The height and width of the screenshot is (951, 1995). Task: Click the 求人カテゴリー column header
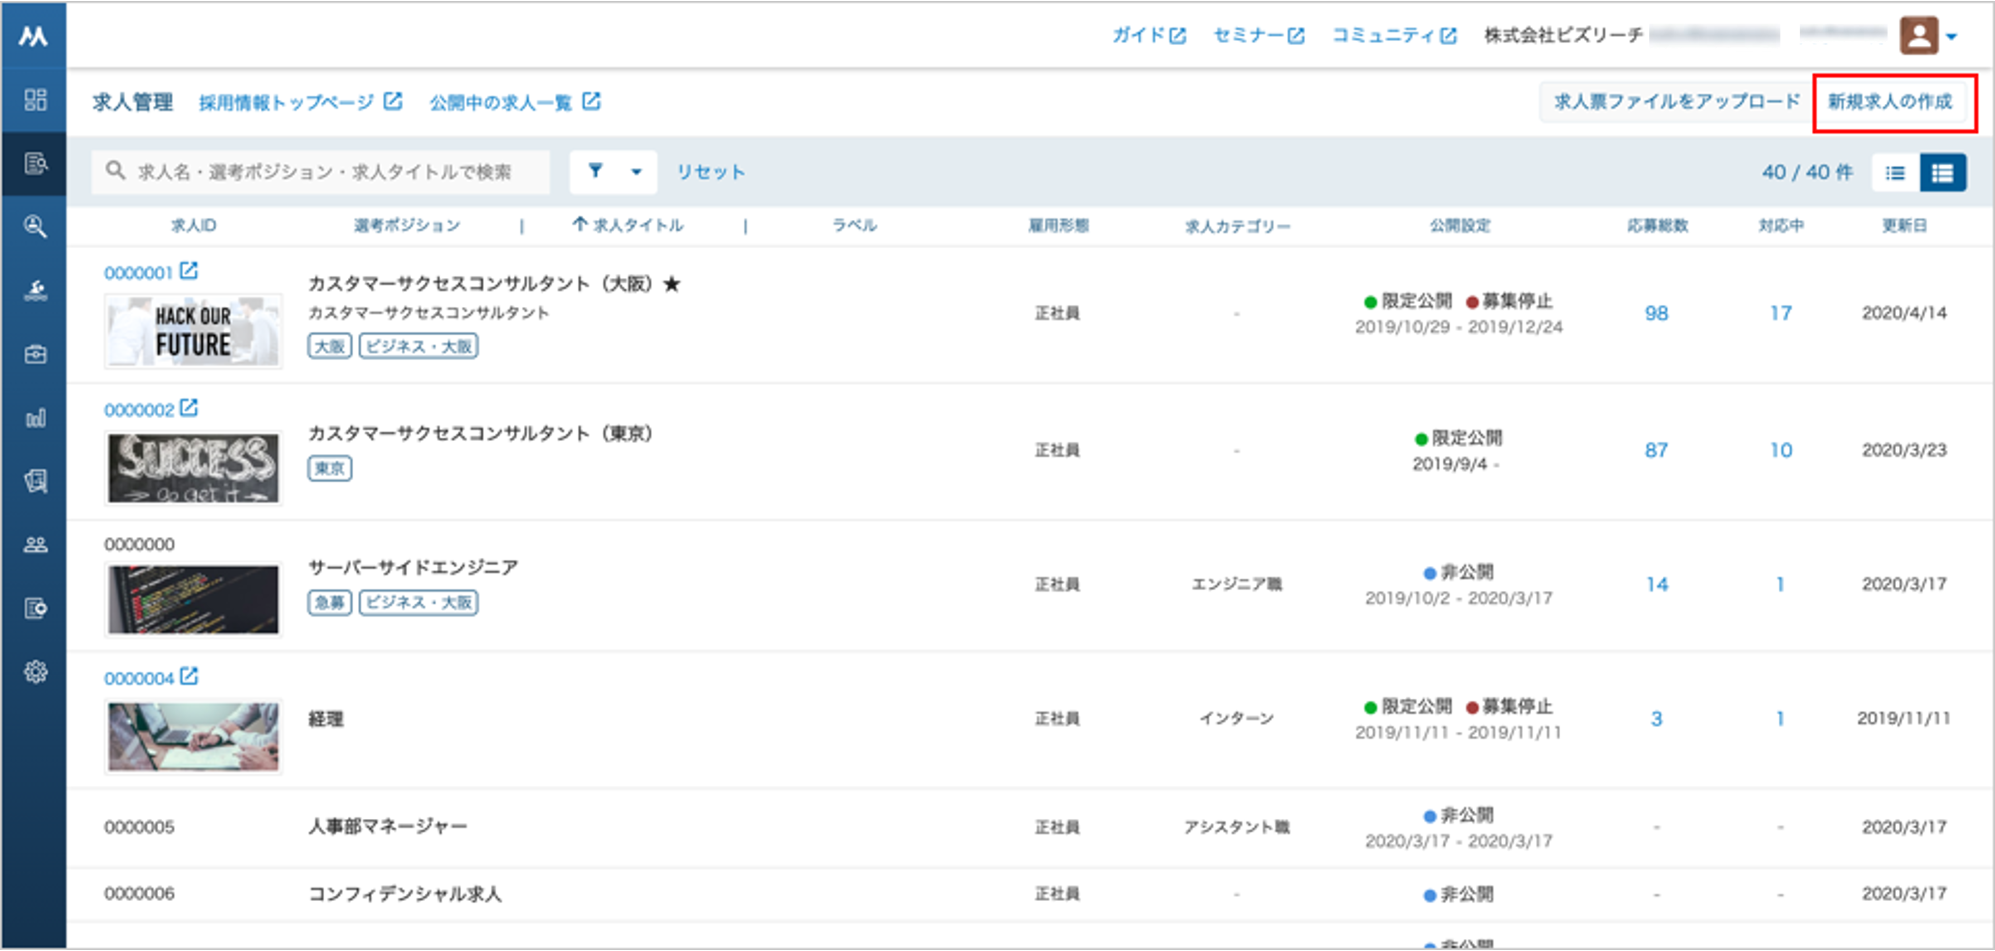point(1238,226)
